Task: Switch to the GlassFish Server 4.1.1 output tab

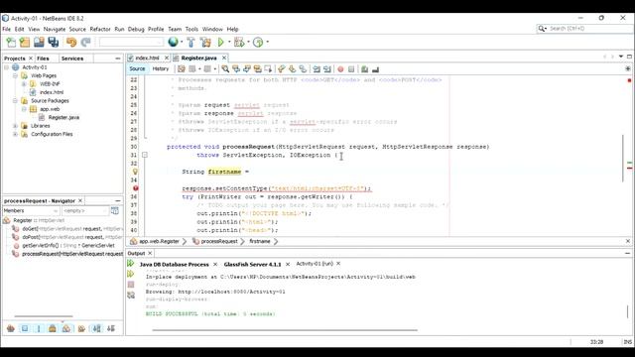Action: point(252,265)
